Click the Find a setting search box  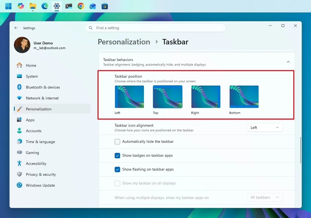point(156,28)
